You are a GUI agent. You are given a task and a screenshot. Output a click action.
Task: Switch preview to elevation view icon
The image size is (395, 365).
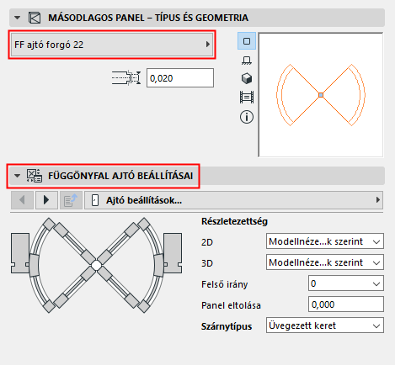pos(247,61)
